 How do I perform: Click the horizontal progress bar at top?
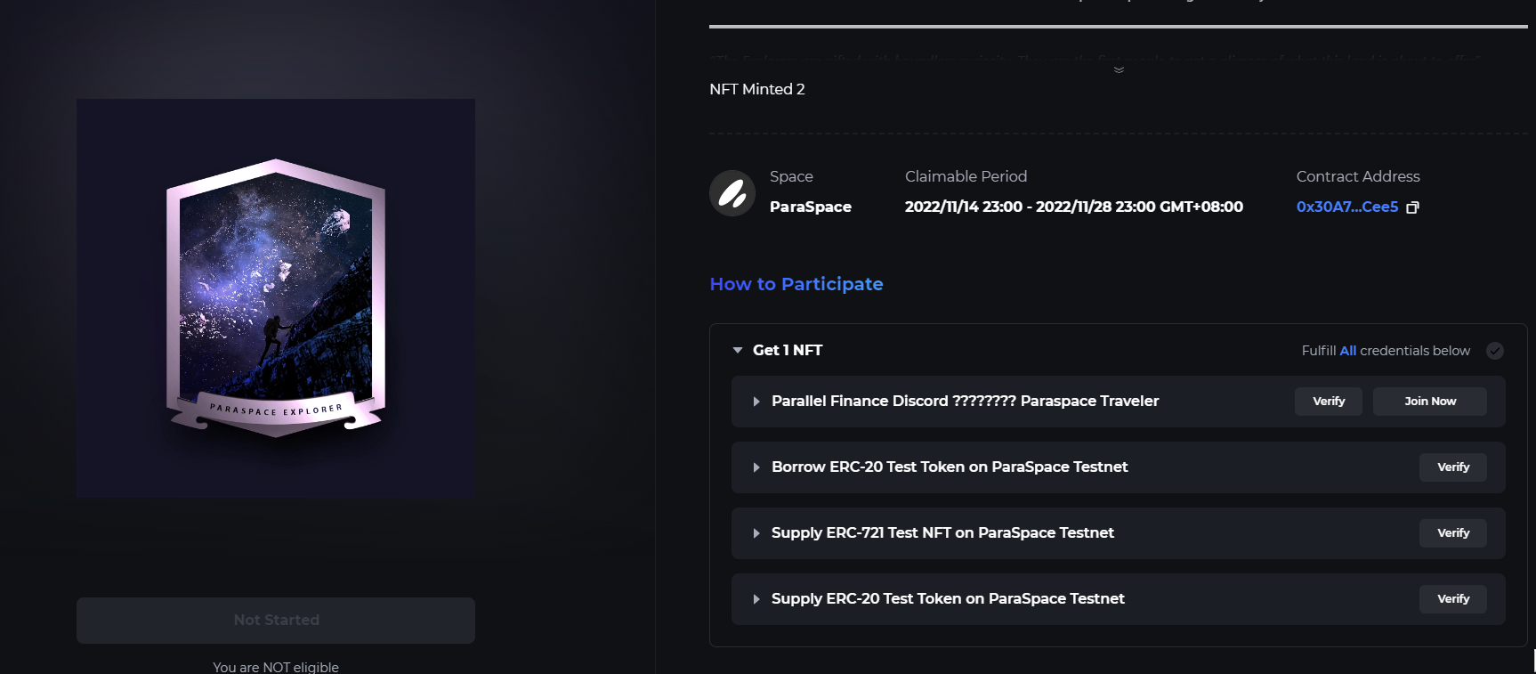pos(1118,27)
